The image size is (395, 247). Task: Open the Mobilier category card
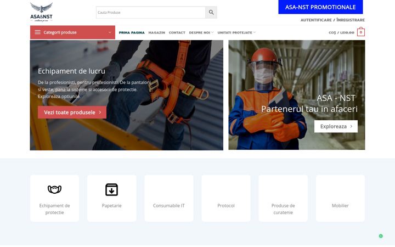click(x=340, y=198)
